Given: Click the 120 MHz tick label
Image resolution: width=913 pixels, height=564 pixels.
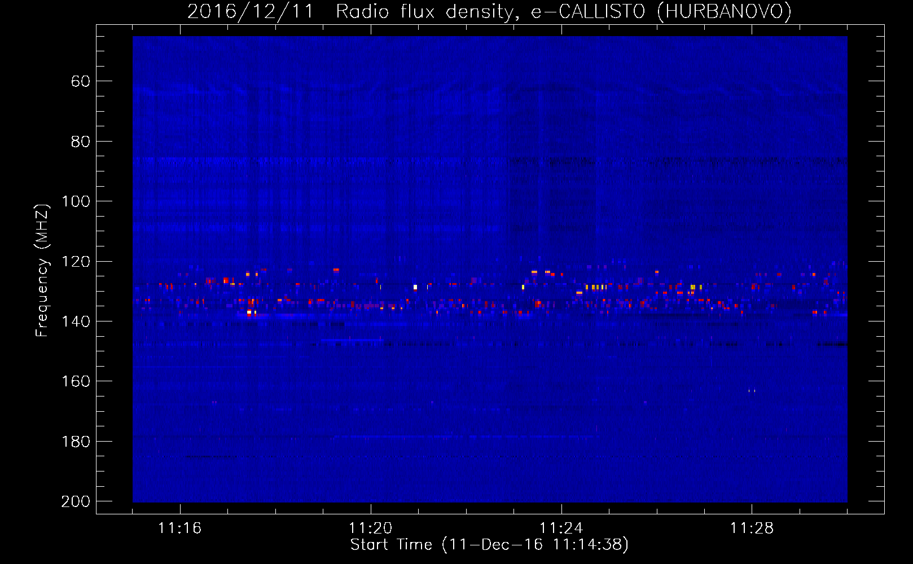Looking at the screenshot, I should tap(76, 262).
